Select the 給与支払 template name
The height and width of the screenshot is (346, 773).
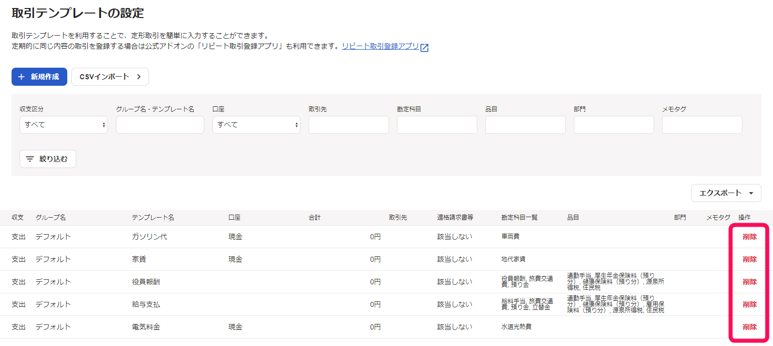tap(146, 304)
